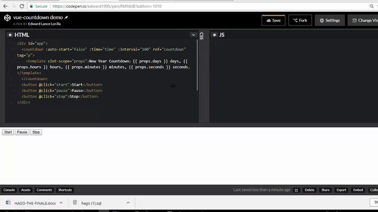The height and width of the screenshot is (212, 378).
Task: Share this pen
Action: 325,190
